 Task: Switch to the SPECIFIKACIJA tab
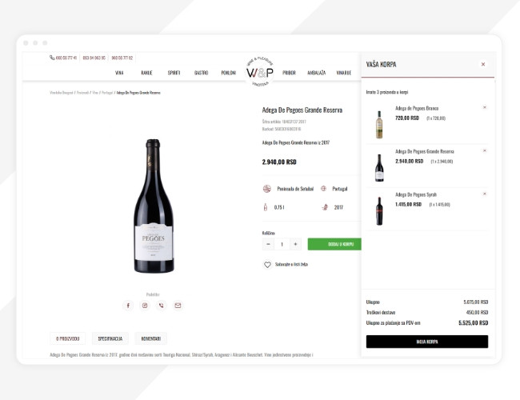click(110, 338)
